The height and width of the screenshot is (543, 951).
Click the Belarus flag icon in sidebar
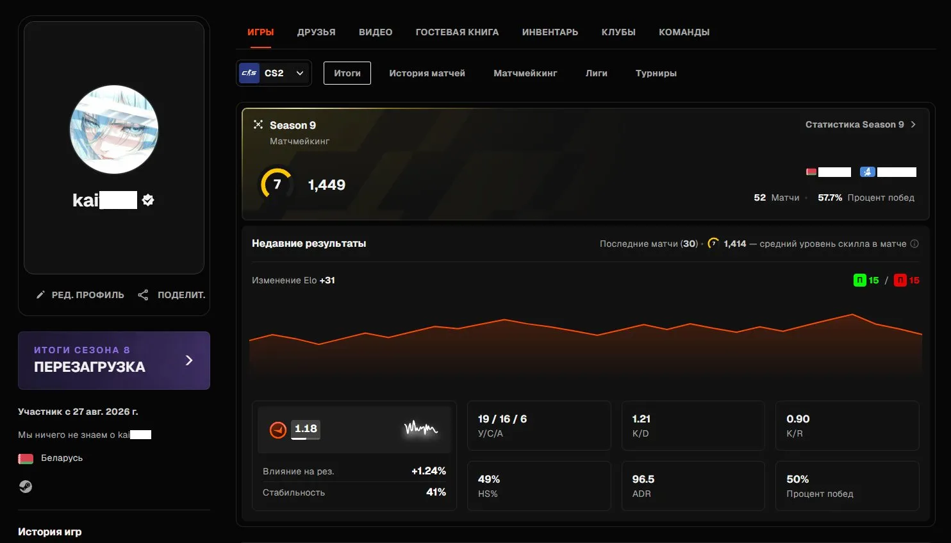coord(26,458)
